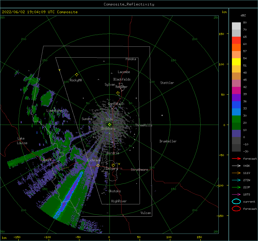Click the Innisfail city label
This screenshot has width=258, height=241.
(116, 104)
